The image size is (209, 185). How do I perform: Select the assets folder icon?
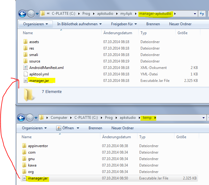(25, 42)
